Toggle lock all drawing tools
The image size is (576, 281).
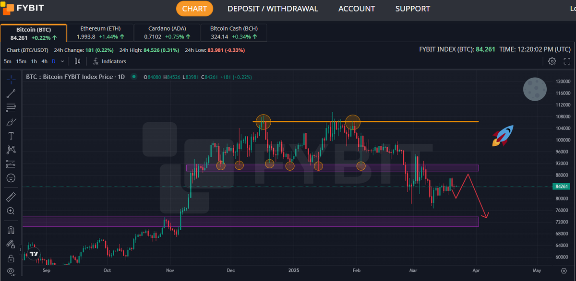pos(11,258)
